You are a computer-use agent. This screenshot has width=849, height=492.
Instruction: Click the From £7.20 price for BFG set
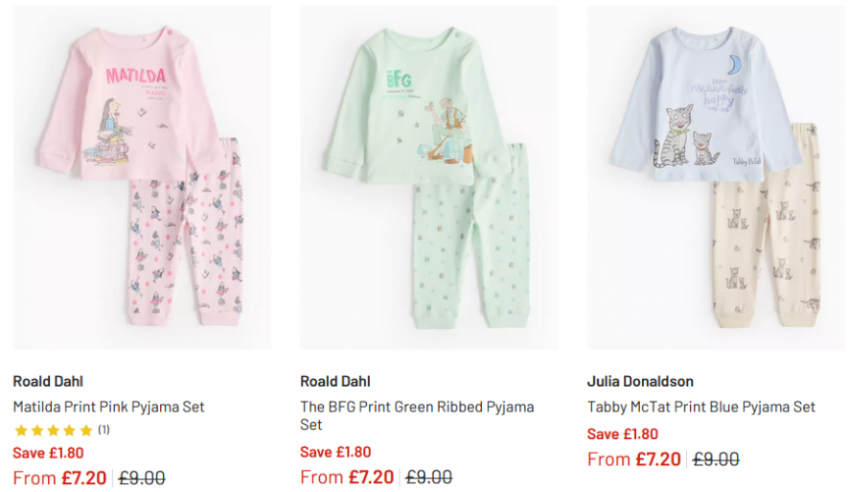pyautogui.click(x=346, y=477)
